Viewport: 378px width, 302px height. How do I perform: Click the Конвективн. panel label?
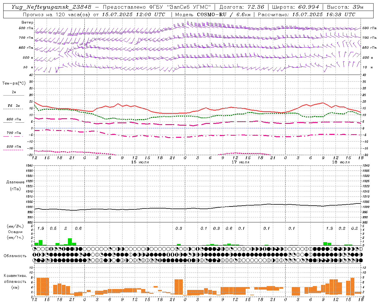pyautogui.click(x=15, y=276)
